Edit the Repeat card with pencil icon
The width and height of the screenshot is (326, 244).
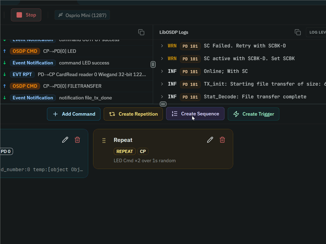pyautogui.click(x=210, y=140)
